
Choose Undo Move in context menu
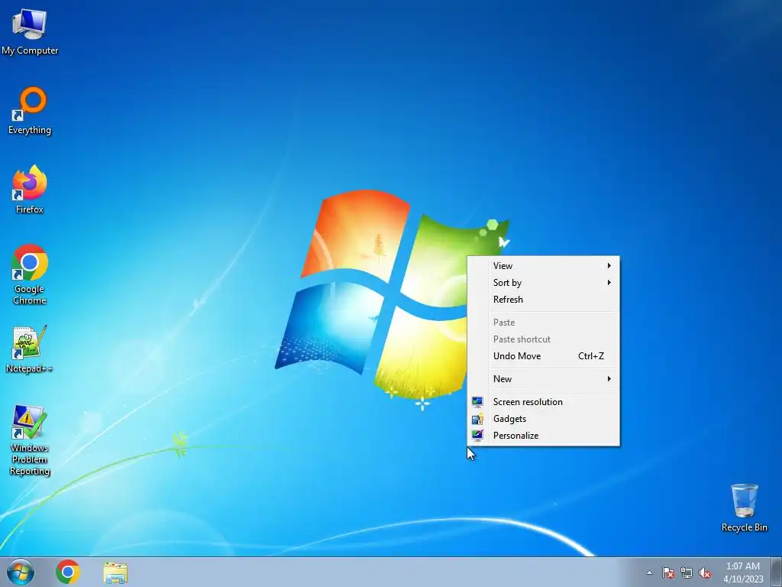[544, 356]
